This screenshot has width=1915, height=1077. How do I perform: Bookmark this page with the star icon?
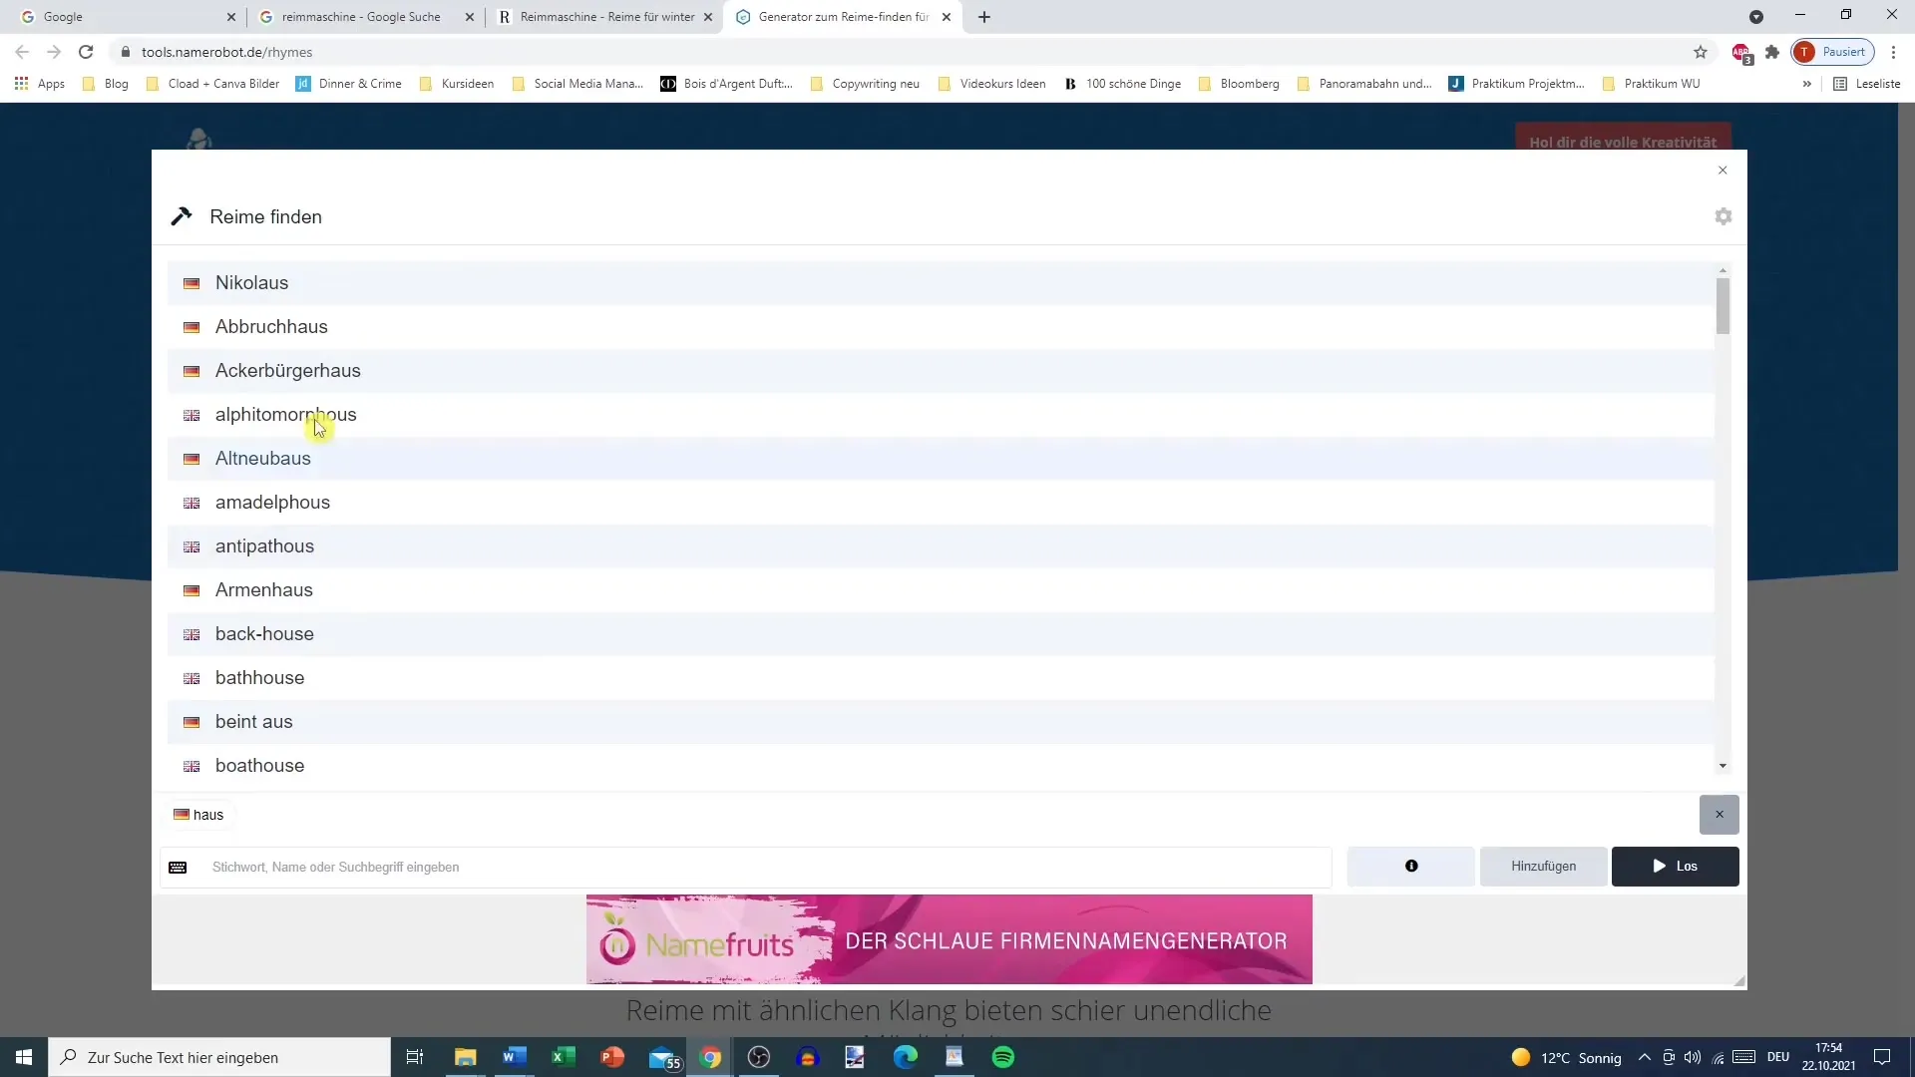(1701, 52)
